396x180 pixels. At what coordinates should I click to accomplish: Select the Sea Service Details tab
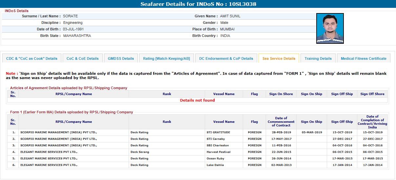(279, 58)
